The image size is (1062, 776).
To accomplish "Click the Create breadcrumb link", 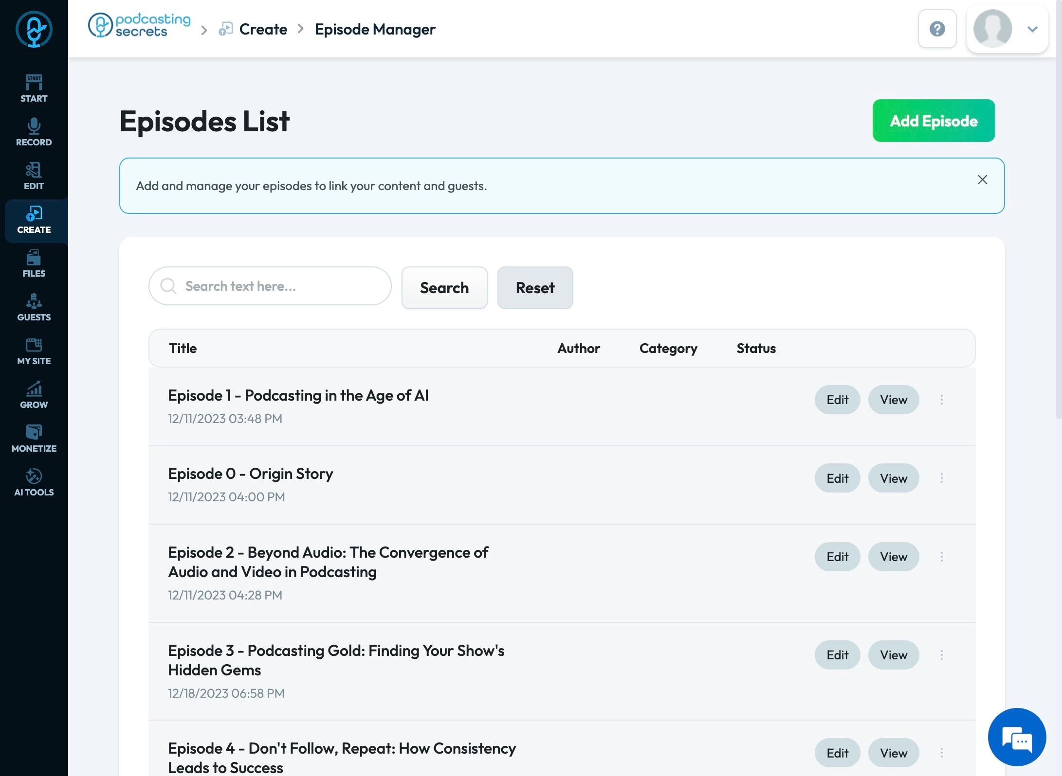I will [263, 29].
